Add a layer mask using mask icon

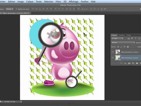pos(129,63)
